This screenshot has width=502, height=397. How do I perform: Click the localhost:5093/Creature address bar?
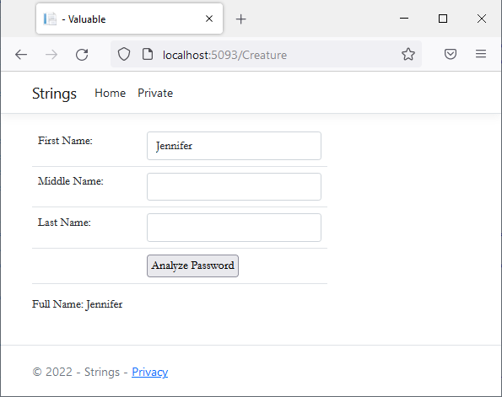(x=266, y=54)
